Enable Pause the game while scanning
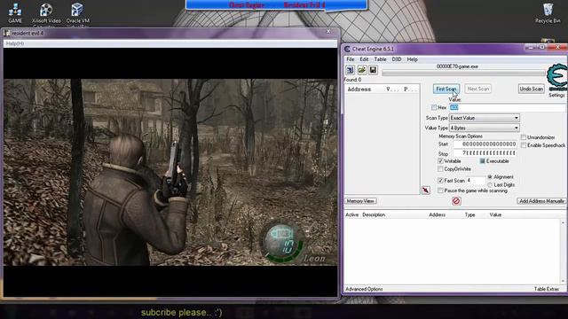This screenshot has height=319, width=568. click(440, 191)
